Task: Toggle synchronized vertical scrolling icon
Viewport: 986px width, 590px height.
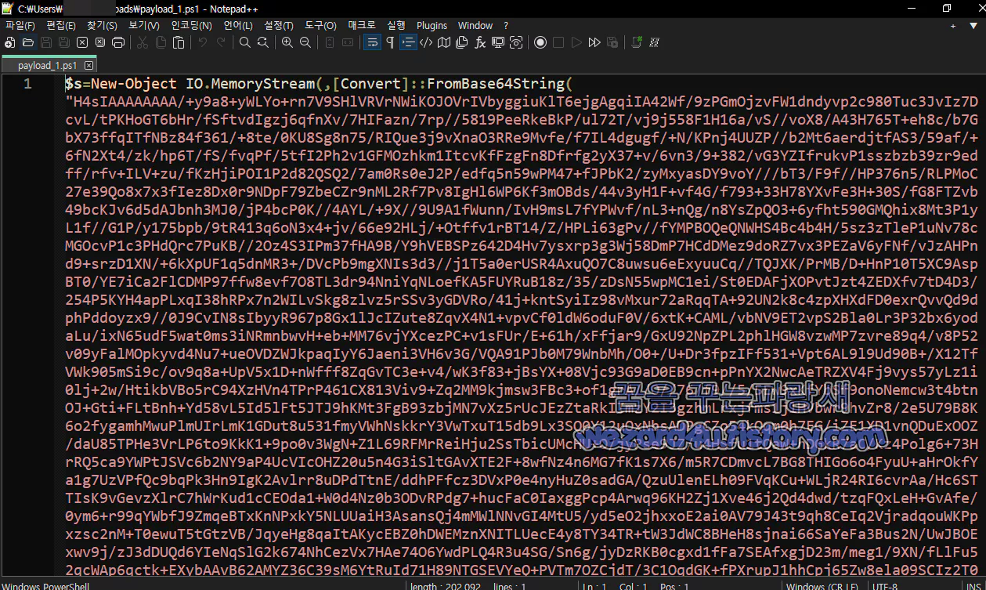Action: (330, 42)
